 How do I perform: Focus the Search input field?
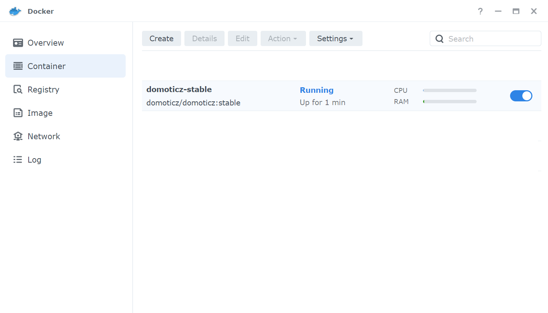[486, 39]
